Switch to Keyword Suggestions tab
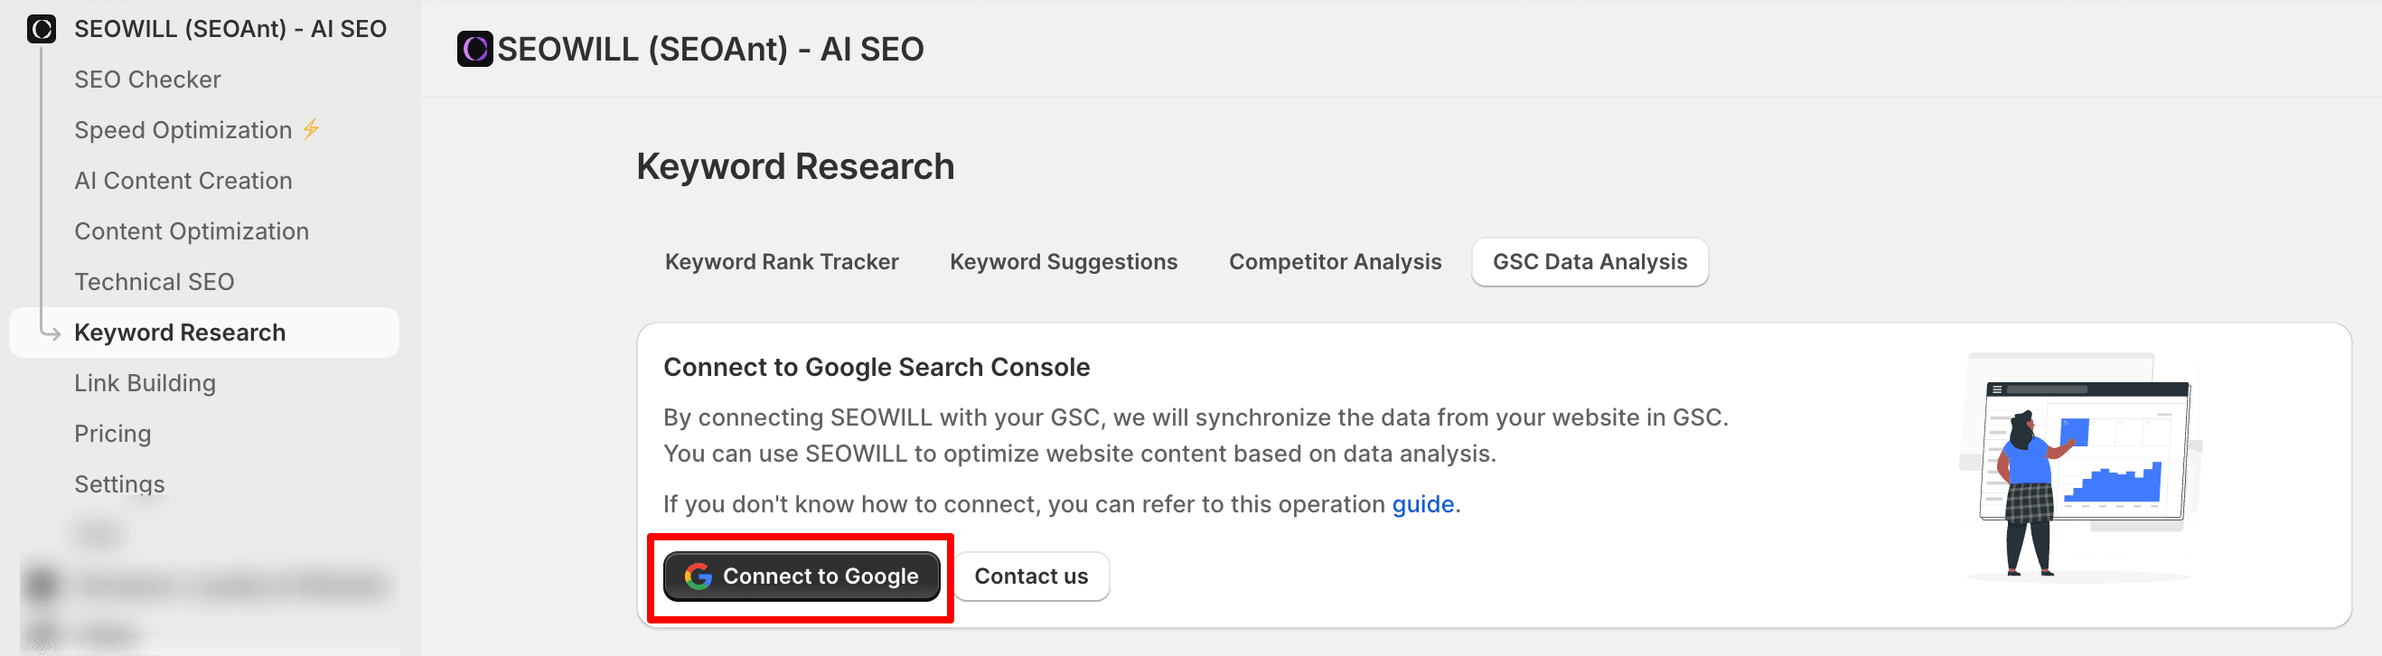Screen dimensions: 2382x656 click(1064, 262)
